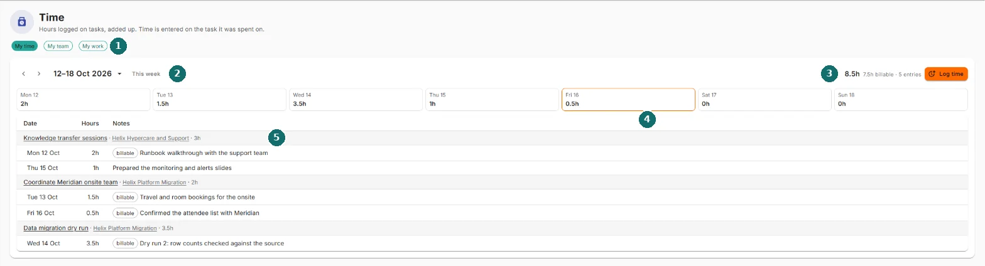Click the 1.5h hours value in Tue 13 Oct row
Image resolution: width=985 pixels, height=266 pixels.
[93, 197]
